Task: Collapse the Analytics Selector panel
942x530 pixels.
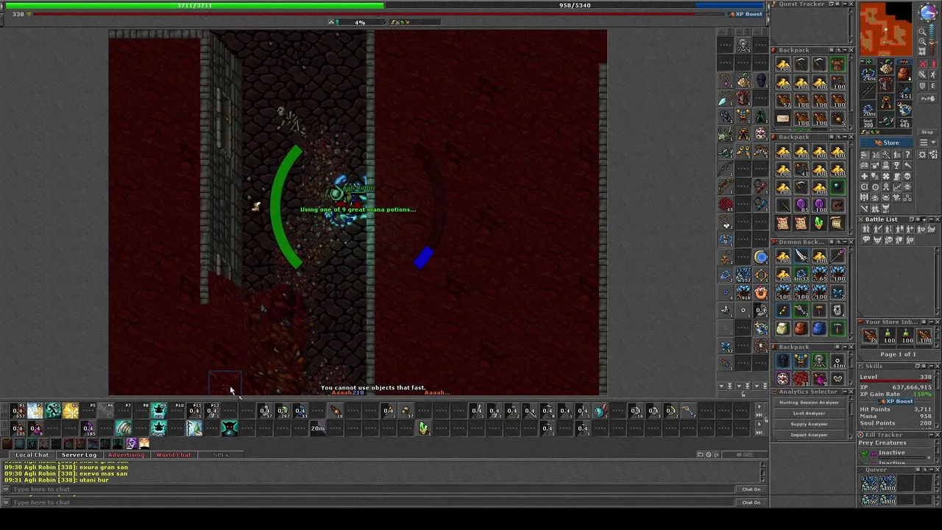Action: coord(846,392)
